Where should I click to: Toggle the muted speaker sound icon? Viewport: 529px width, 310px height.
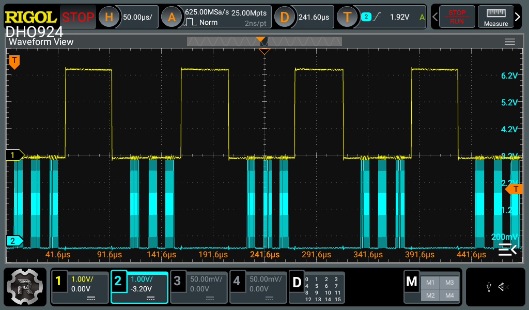[504, 286]
